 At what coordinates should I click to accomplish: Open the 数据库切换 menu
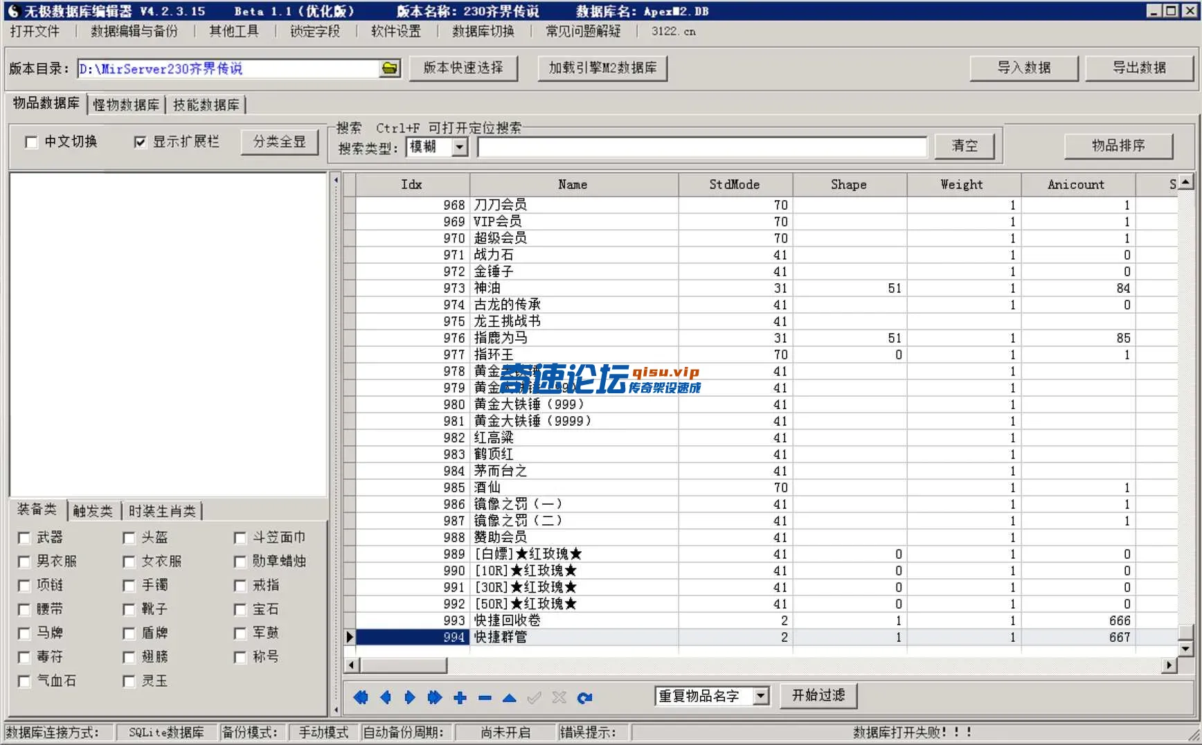coord(483,31)
